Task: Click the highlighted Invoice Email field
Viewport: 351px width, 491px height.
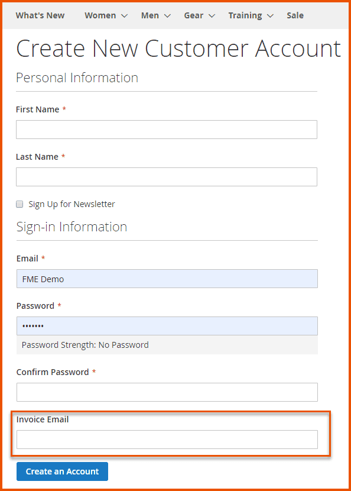Action: pos(166,440)
